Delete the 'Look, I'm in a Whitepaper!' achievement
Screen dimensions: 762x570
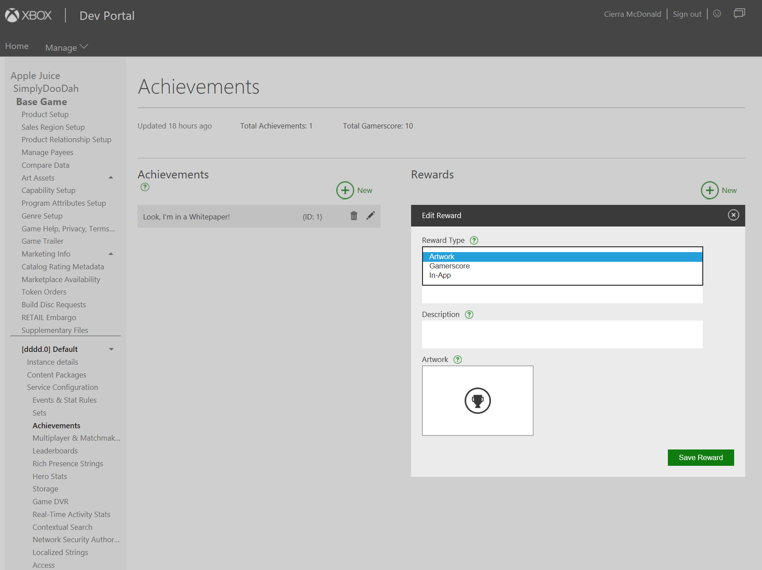[354, 215]
